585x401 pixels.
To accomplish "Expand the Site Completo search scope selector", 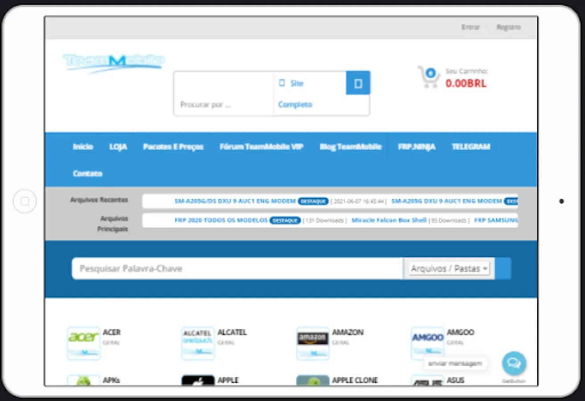I will 310,94.
